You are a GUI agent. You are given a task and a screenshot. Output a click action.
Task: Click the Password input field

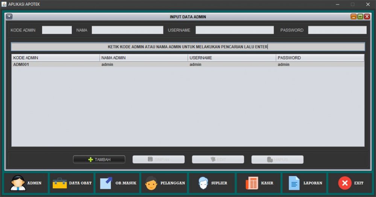point(337,30)
